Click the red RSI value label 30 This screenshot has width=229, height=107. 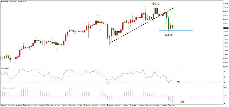178,82
